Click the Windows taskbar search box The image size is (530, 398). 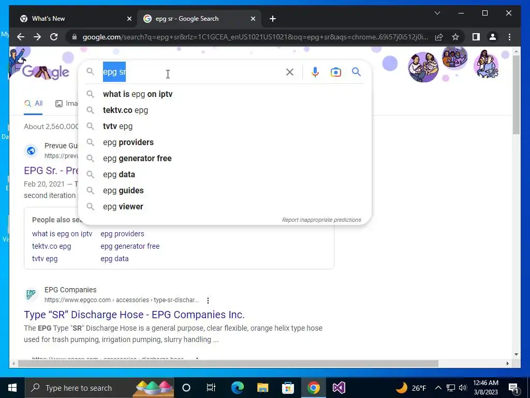tap(100, 388)
